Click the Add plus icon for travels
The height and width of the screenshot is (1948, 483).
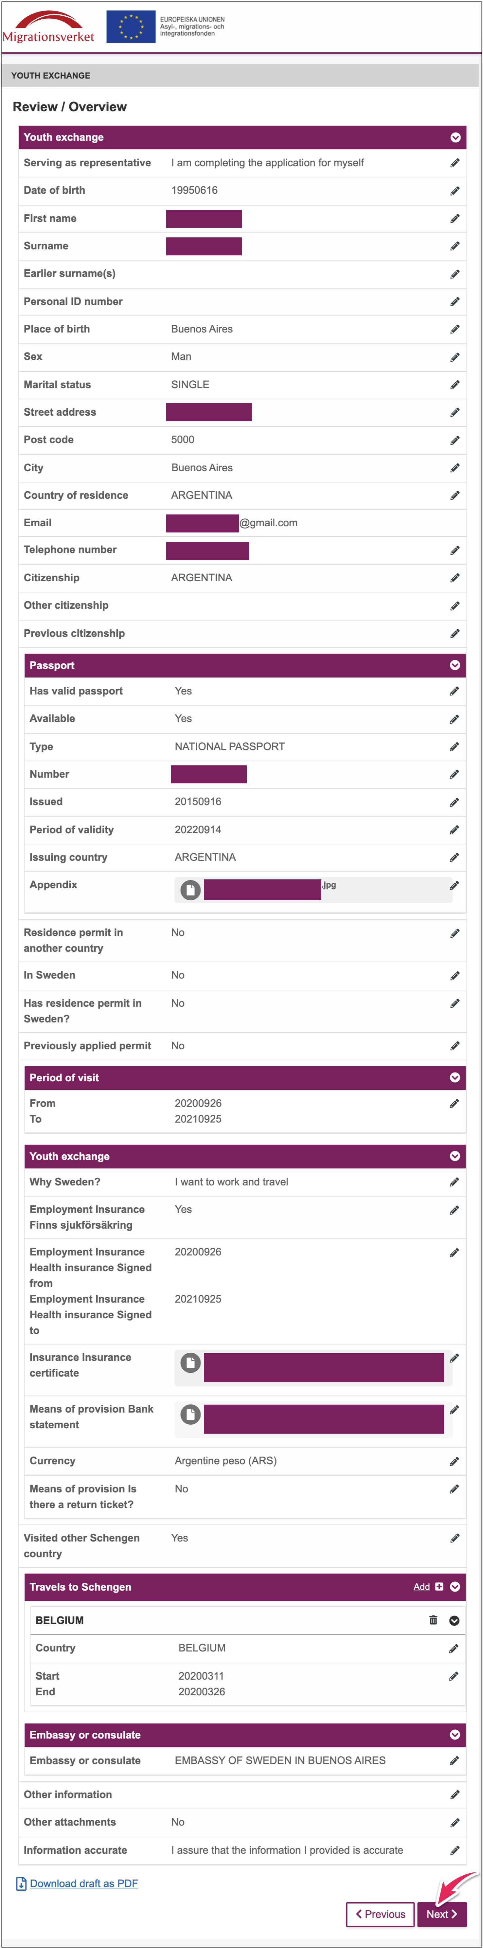tap(439, 1587)
